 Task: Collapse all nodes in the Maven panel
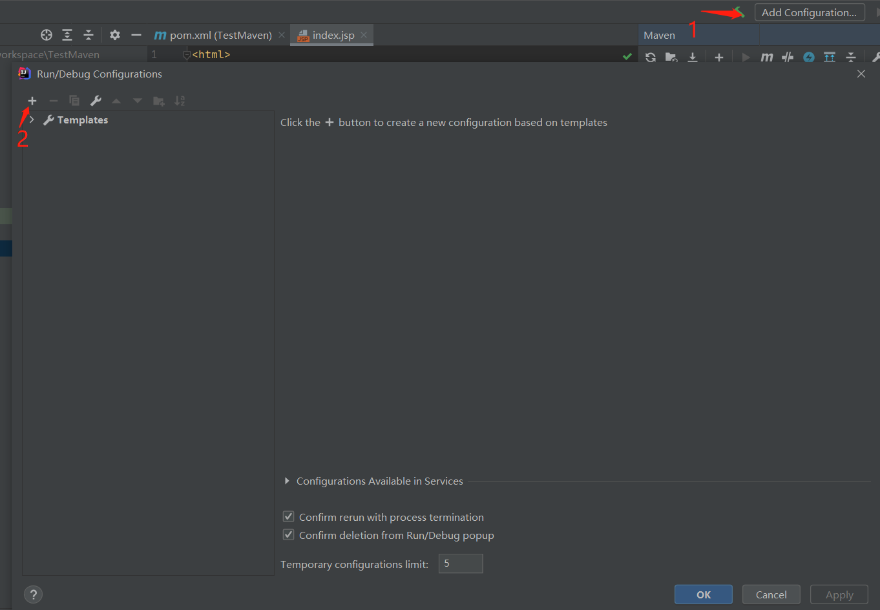[x=852, y=57]
